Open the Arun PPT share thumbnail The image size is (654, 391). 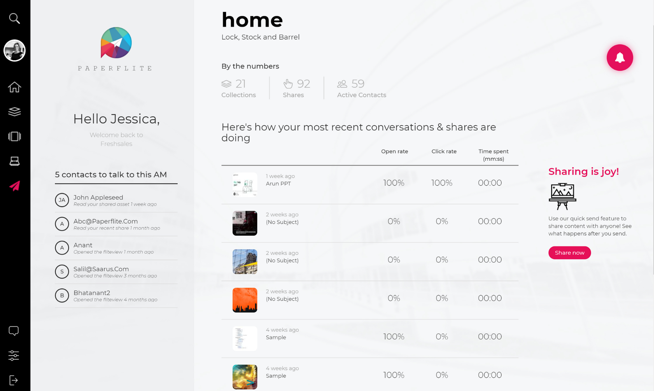pos(245,185)
